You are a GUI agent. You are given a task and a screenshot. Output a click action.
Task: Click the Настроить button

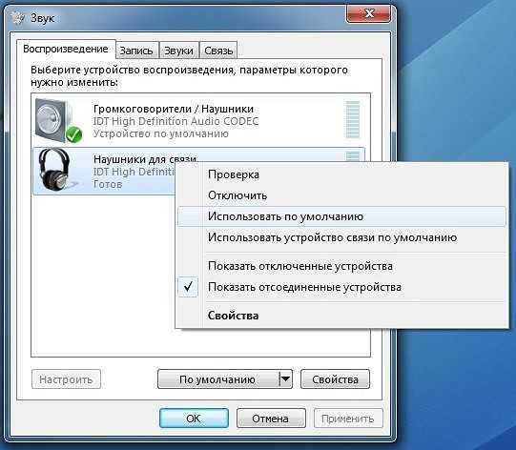pyautogui.click(x=66, y=379)
